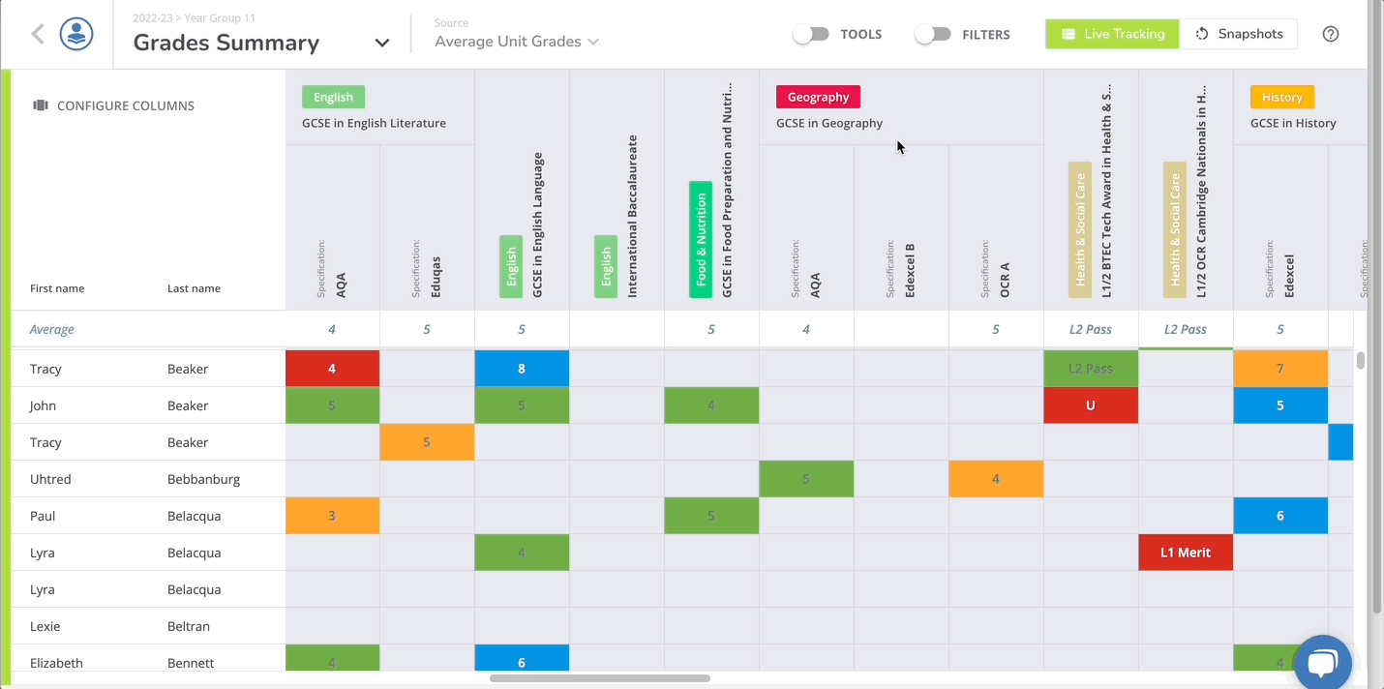
Task: Click the red Geography subject tag
Action: point(818,97)
